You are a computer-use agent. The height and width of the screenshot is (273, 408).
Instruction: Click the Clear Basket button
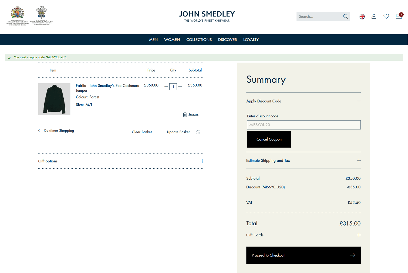(x=142, y=132)
